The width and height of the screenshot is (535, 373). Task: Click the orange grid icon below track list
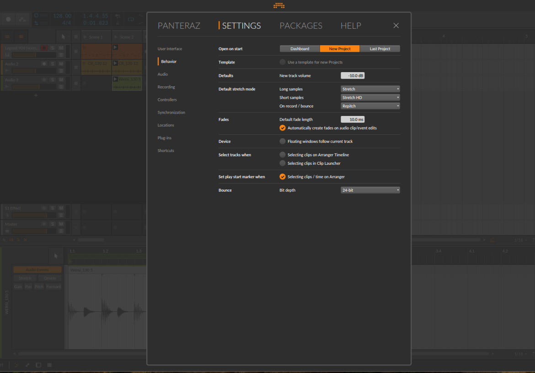click(11, 240)
